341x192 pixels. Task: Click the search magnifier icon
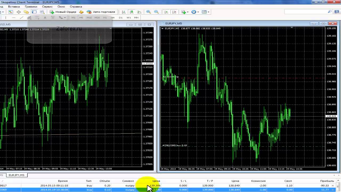[x=330, y=12]
